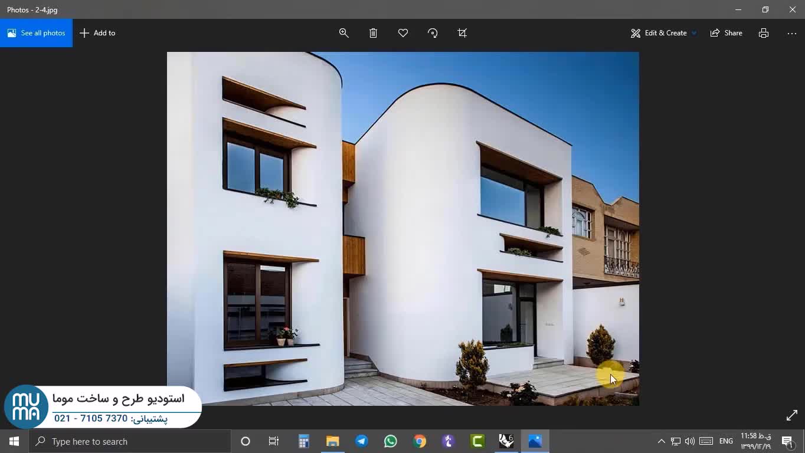805x453 pixels.
Task: Open Google Chrome from the taskbar
Action: [419, 441]
